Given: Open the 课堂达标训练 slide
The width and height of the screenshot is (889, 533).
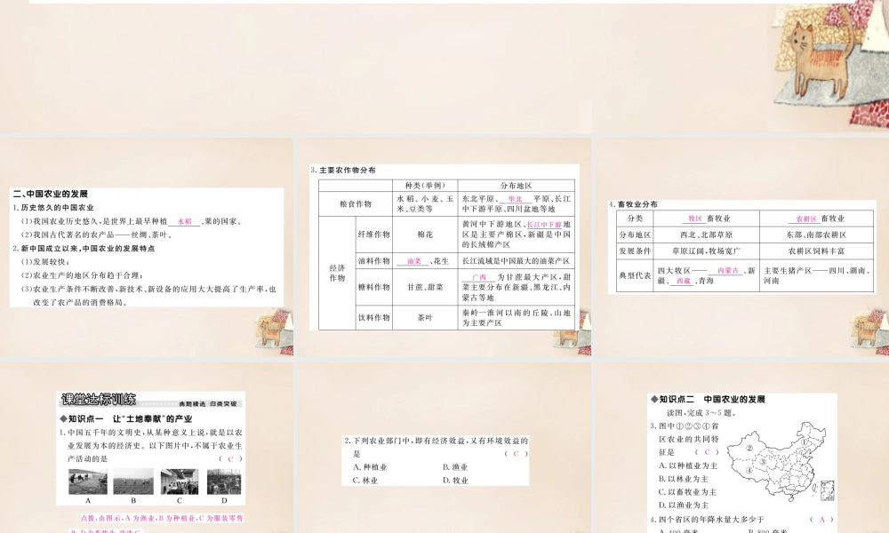Looking at the screenshot, I should pyautogui.click(x=147, y=448).
